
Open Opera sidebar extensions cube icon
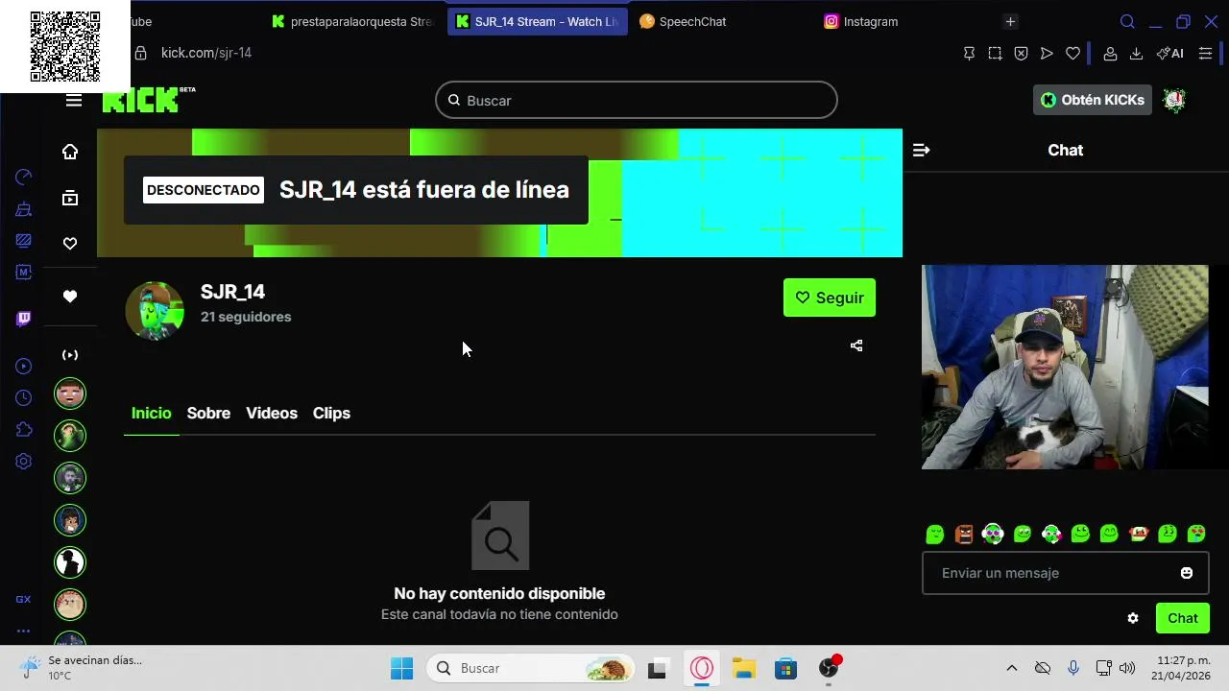(24, 429)
